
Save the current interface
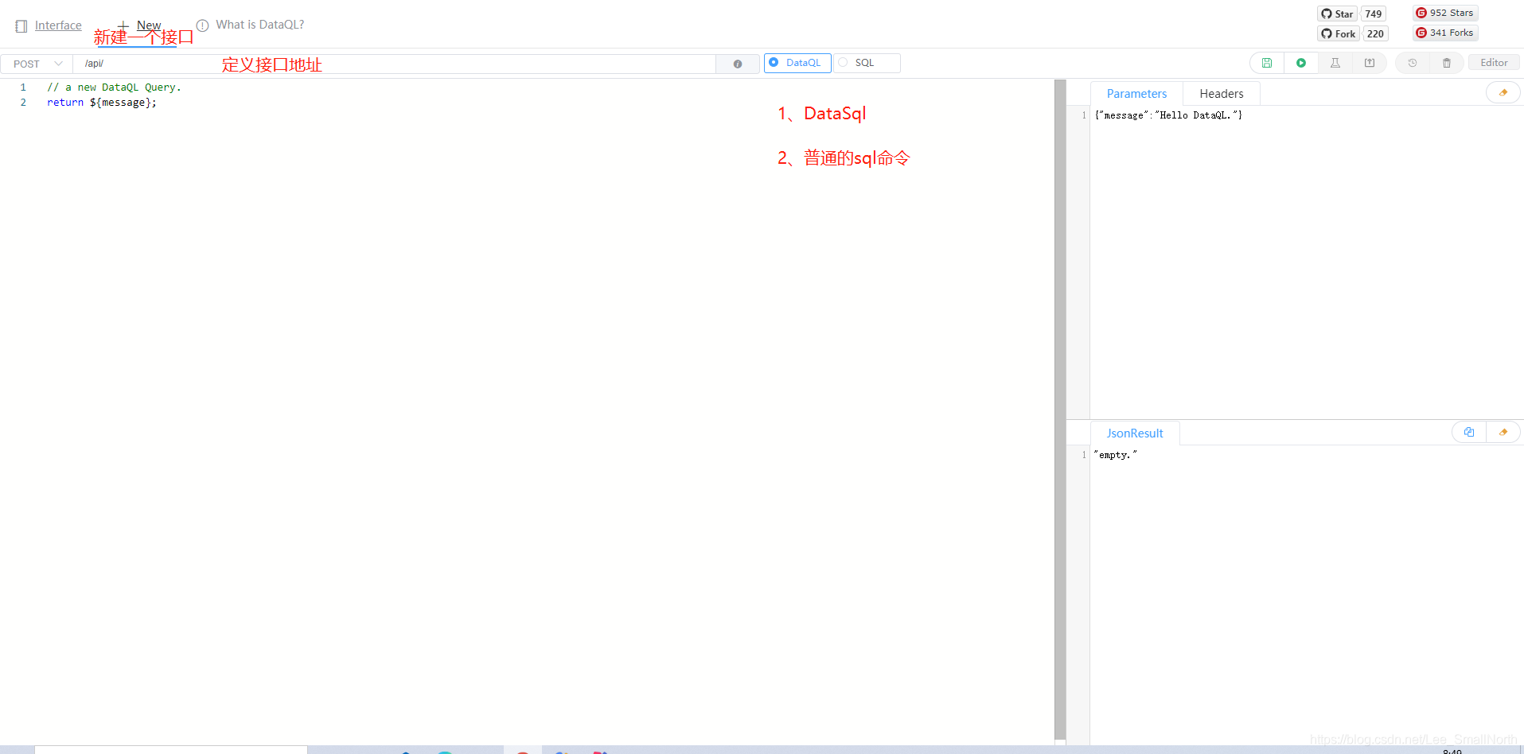click(1268, 63)
